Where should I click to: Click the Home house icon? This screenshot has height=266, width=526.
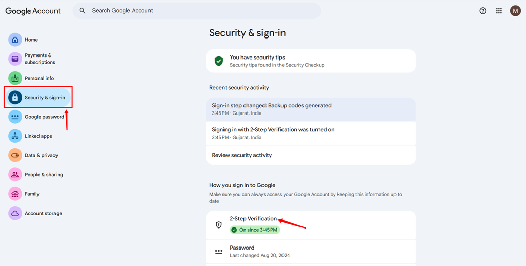15,40
